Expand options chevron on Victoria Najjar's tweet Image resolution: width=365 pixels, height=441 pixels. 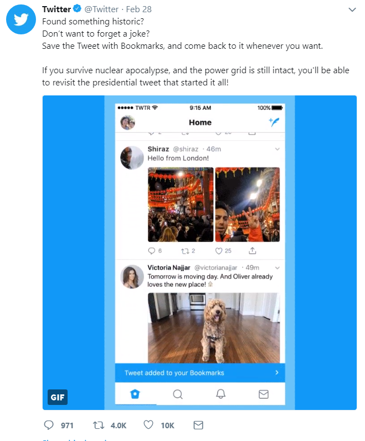(x=277, y=268)
